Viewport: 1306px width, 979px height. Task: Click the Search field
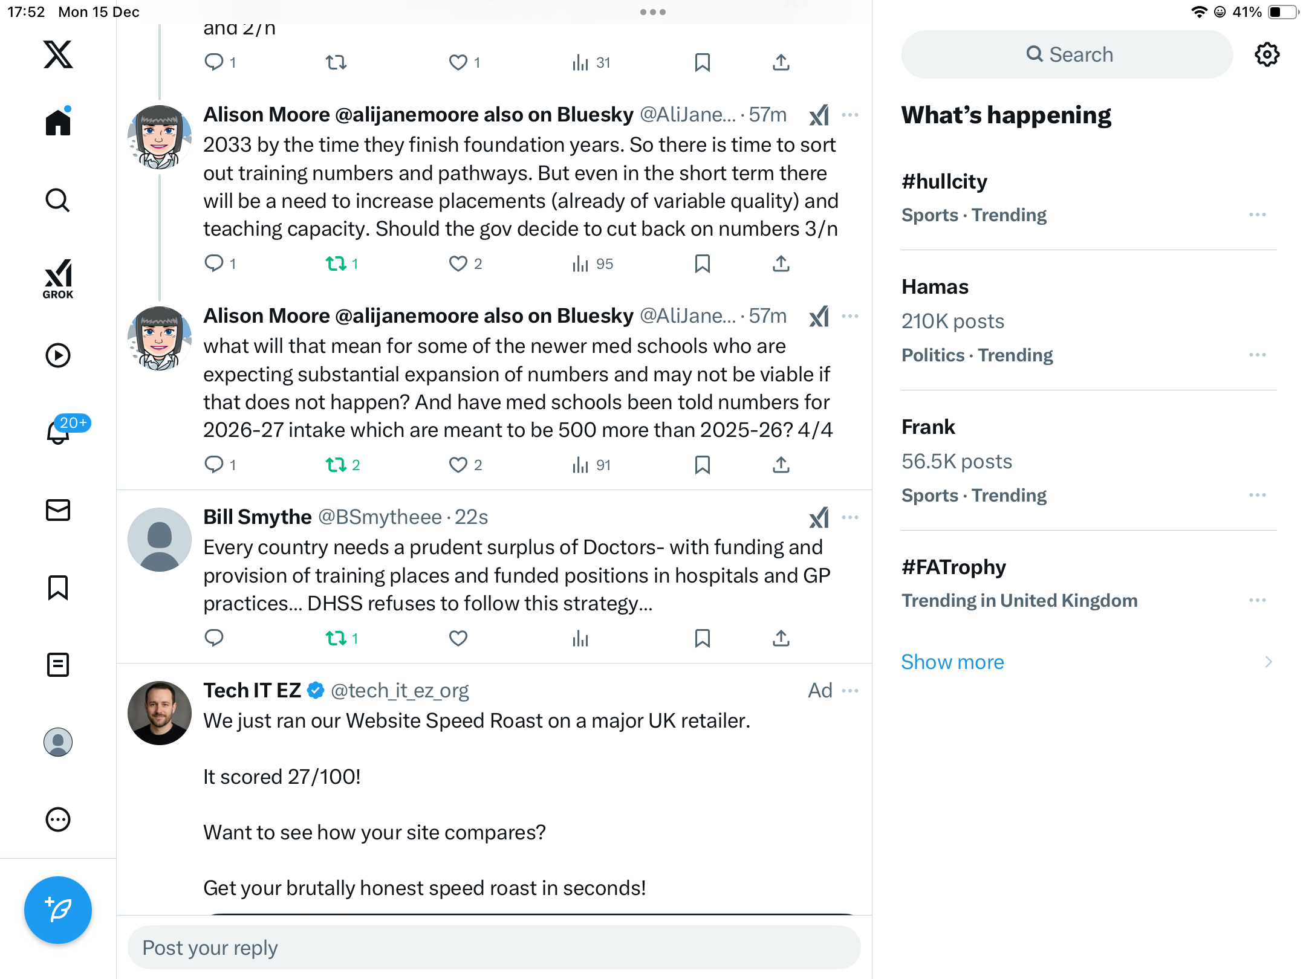1067,54
